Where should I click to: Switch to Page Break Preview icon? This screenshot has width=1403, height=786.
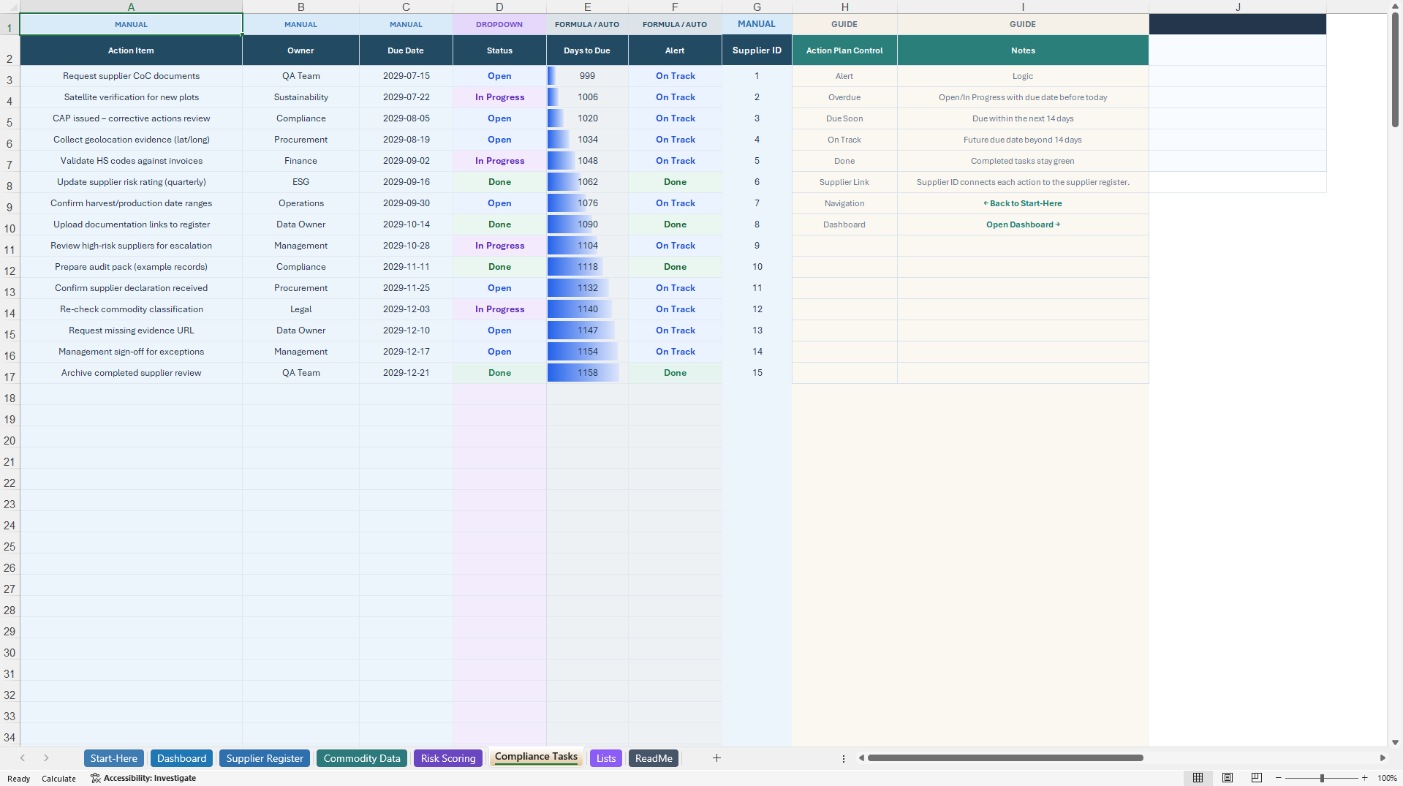pos(1257,778)
